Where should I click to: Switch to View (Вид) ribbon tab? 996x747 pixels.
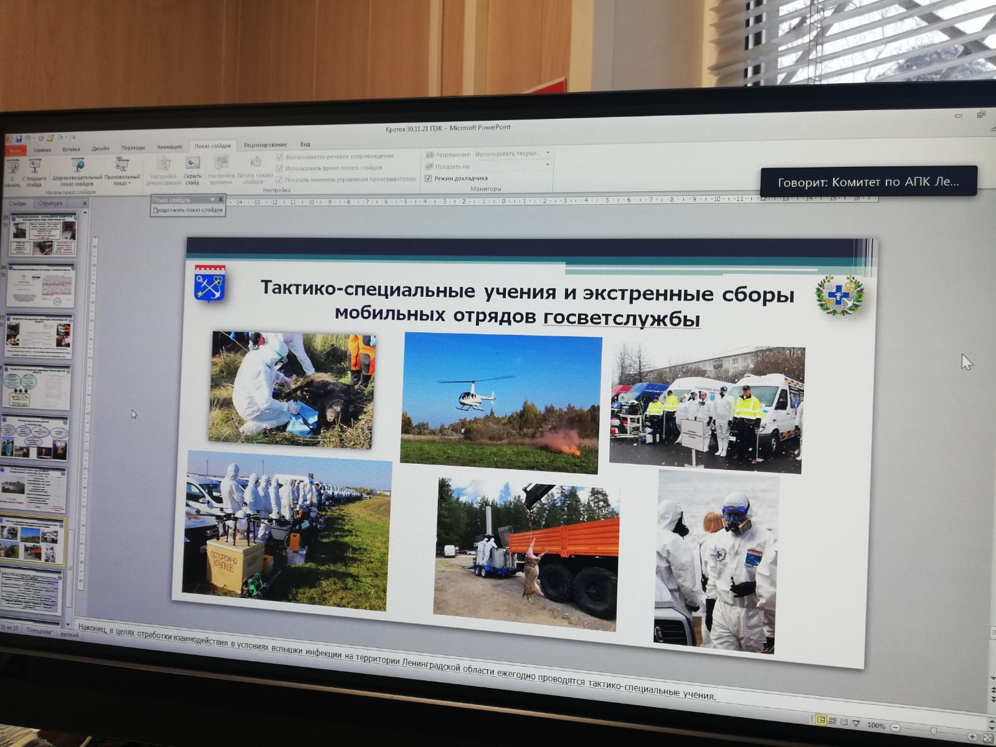pyautogui.click(x=305, y=144)
